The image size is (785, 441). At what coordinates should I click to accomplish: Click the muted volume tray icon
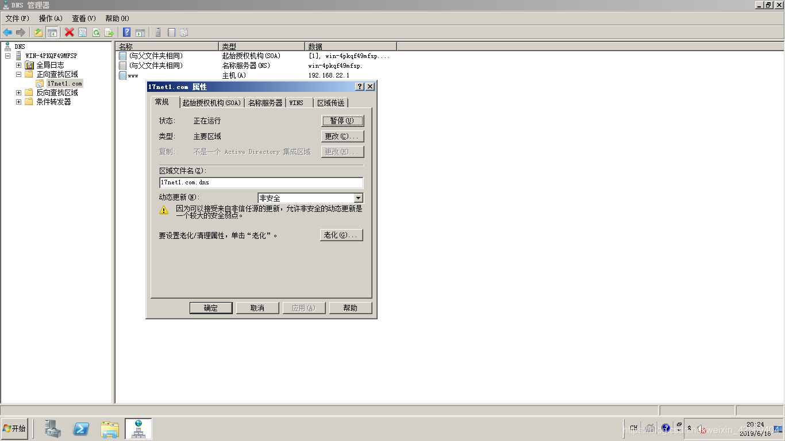pos(701,428)
